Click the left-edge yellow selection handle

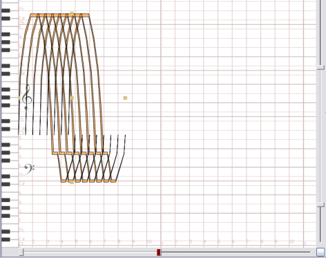(19, 98)
